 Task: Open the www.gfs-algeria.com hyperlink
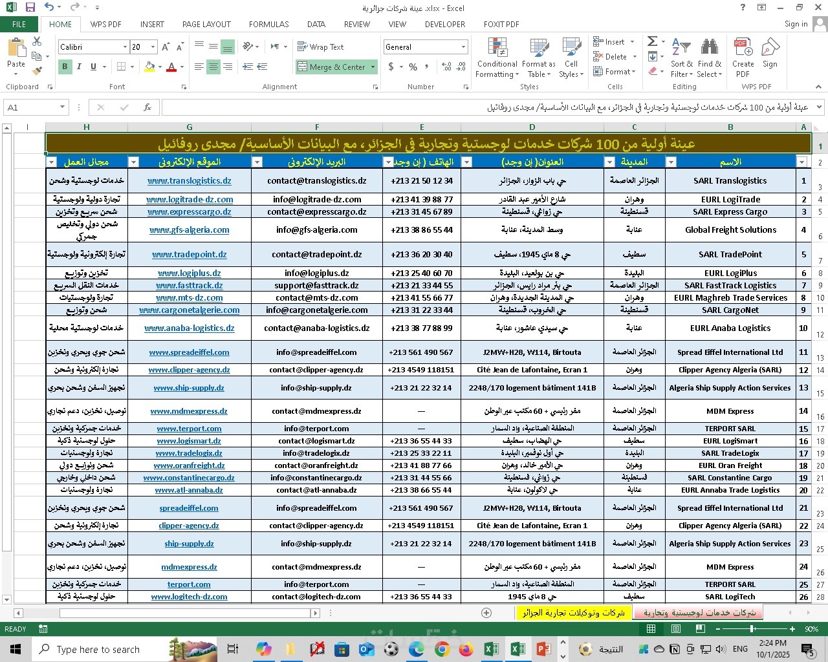tap(190, 230)
